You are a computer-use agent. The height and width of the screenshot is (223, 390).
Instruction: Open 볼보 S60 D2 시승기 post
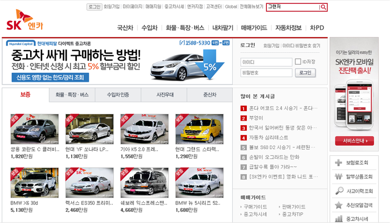(x=282, y=147)
